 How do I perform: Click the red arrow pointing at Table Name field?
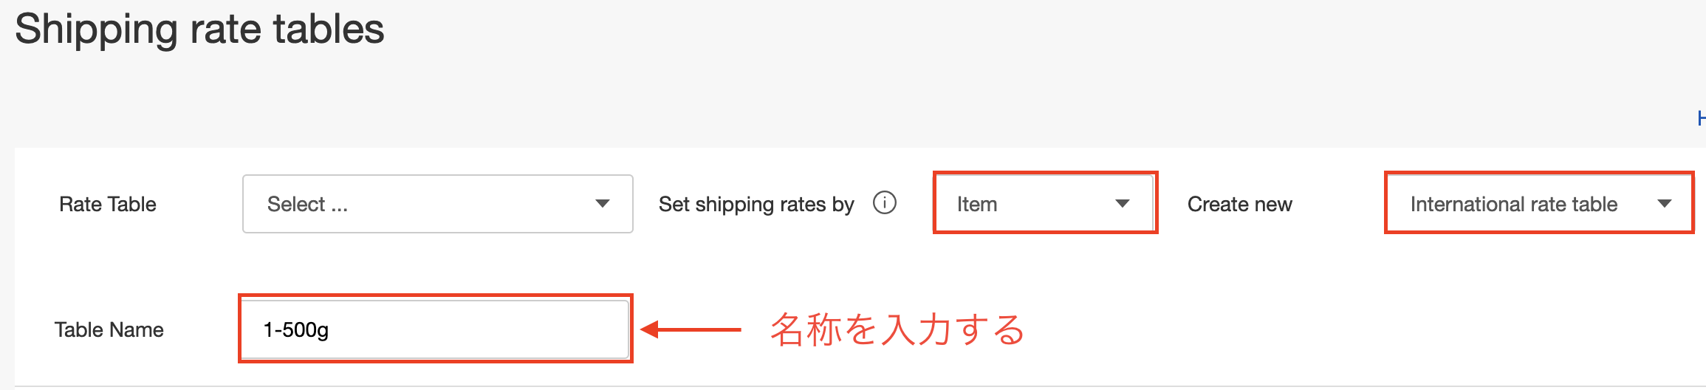691,329
